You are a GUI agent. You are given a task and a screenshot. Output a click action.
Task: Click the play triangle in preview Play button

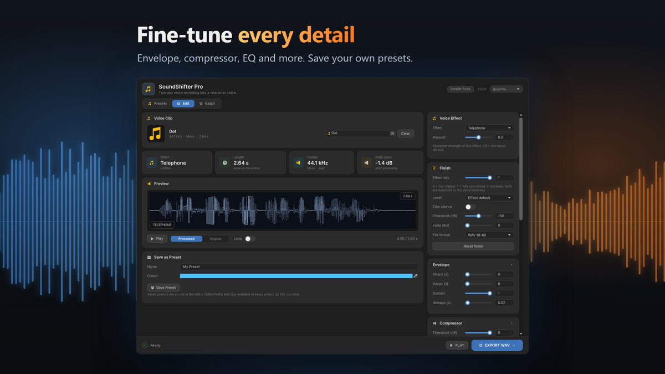tap(152, 239)
